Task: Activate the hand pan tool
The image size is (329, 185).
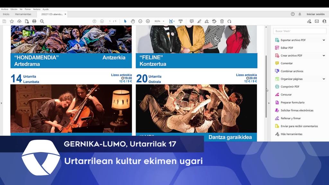Action: click(133, 21)
